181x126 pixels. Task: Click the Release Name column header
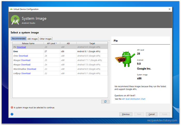pos(28,43)
